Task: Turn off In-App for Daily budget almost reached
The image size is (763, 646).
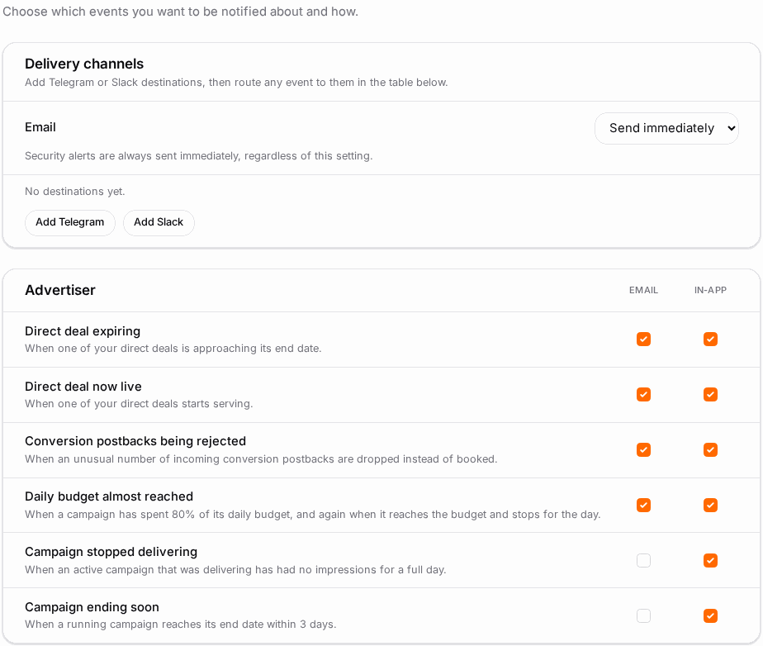Action: pos(710,505)
